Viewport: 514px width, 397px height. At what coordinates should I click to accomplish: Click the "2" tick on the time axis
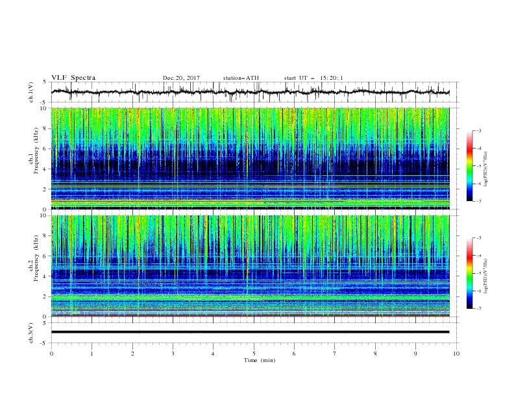pyautogui.click(x=132, y=354)
